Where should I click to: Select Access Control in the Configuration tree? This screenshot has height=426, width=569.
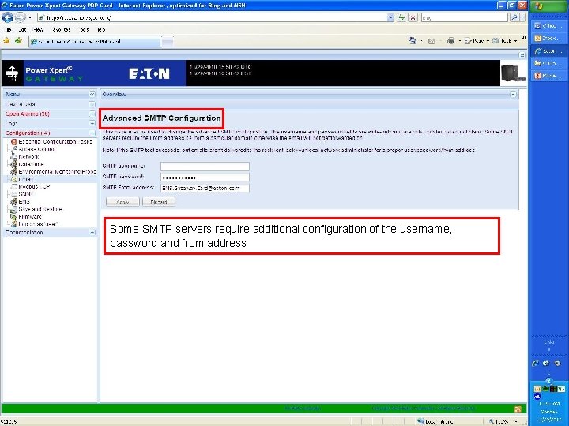click(x=37, y=149)
